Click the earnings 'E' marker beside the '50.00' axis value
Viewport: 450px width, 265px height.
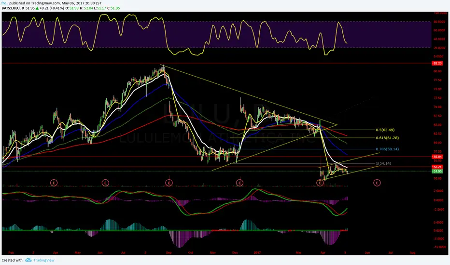[x=377, y=183]
